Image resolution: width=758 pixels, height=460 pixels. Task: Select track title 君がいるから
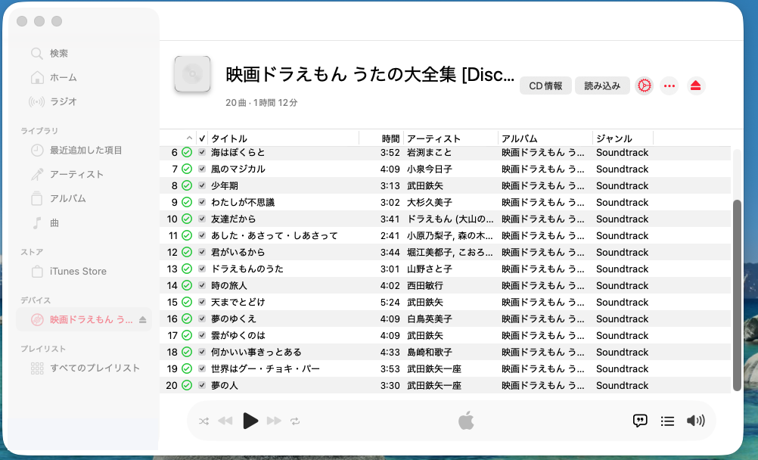pyautogui.click(x=238, y=252)
